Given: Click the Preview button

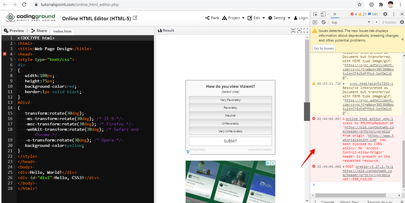Looking at the screenshot, I should point(14,30).
